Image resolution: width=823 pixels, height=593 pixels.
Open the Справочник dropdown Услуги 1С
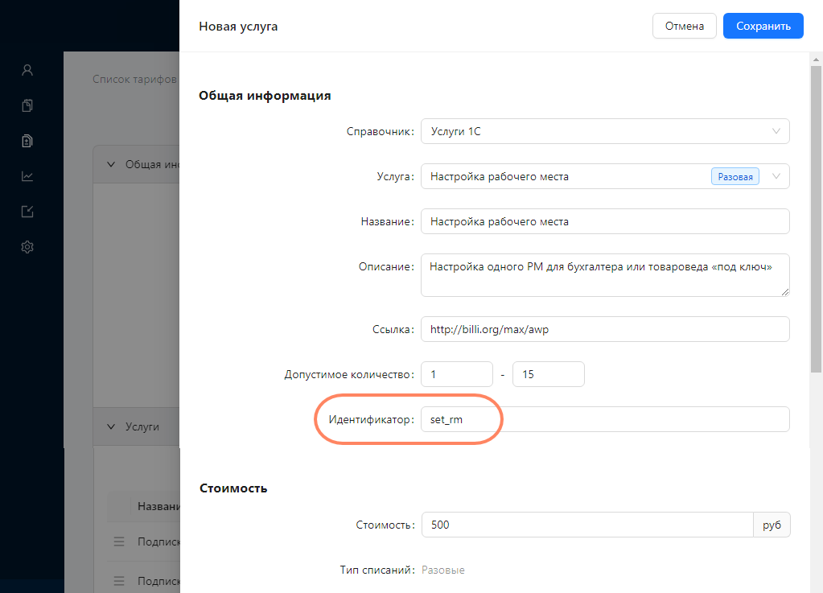click(605, 131)
